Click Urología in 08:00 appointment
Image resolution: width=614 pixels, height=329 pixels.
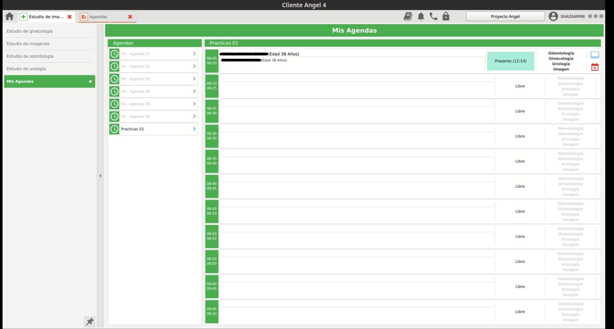(x=561, y=64)
